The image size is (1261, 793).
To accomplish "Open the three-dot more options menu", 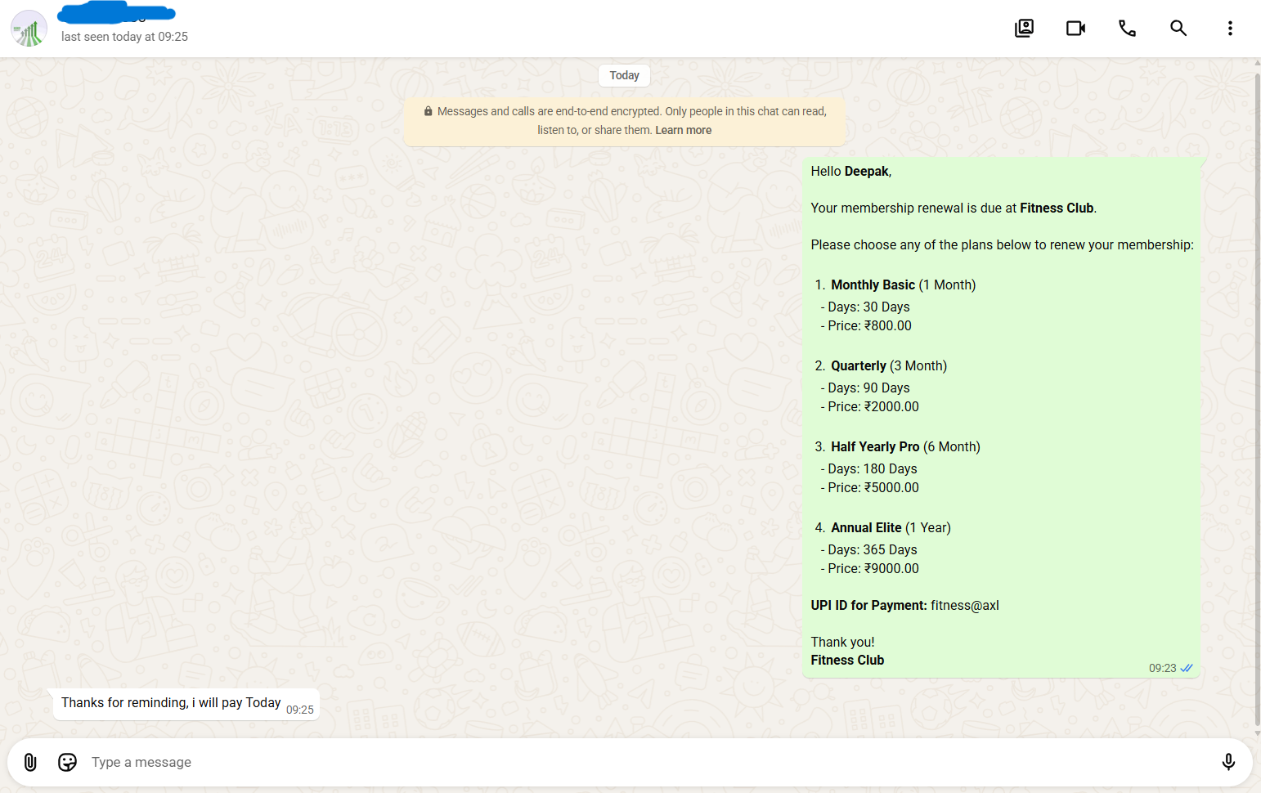I will point(1230,29).
